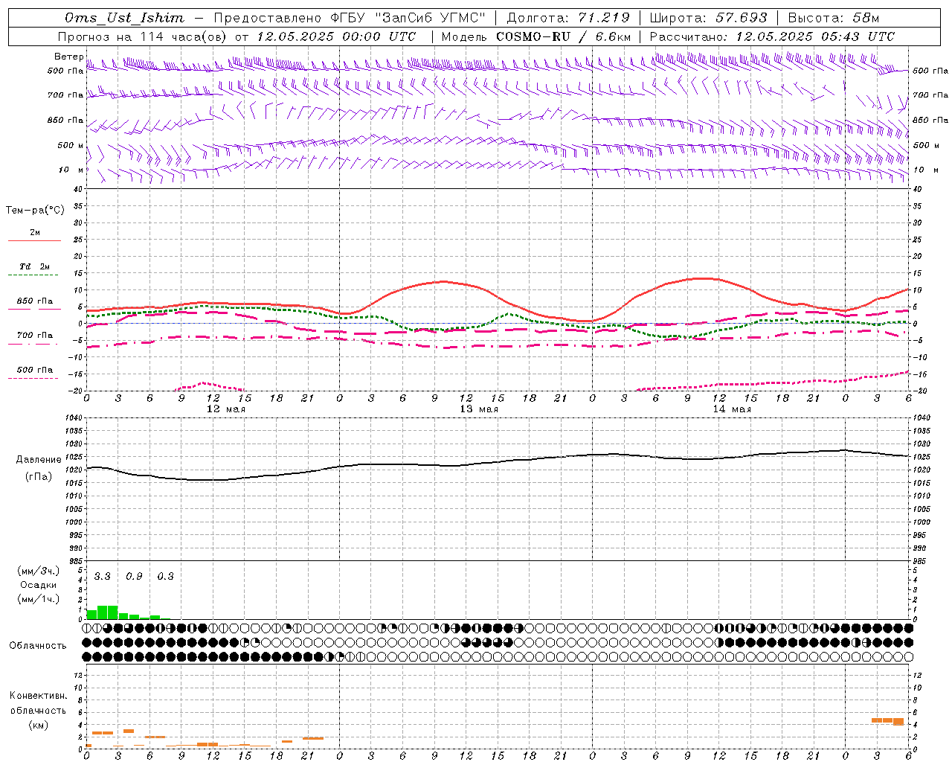Click the (гПа) unit label under Давление
This screenshot has width=952, height=762.
pyautogui.click(x=39, y=477)
